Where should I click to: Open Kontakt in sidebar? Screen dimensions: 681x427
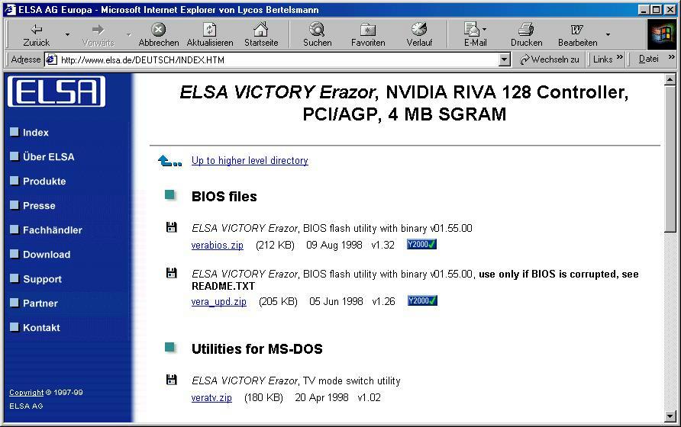pos(41,328)
